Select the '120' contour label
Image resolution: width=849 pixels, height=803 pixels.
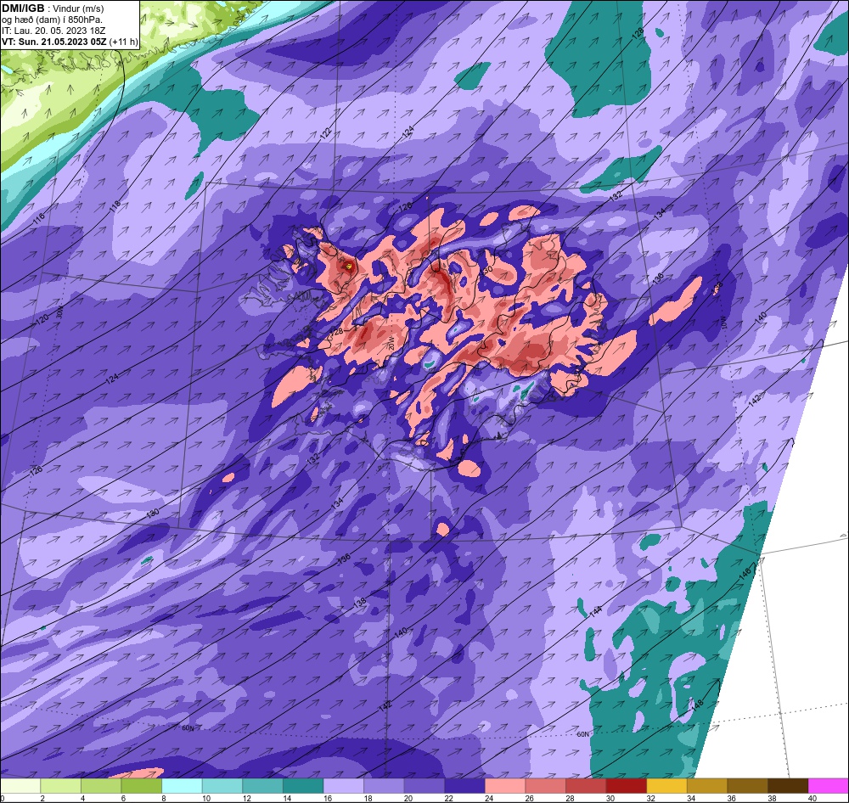[x=42, y=319]
